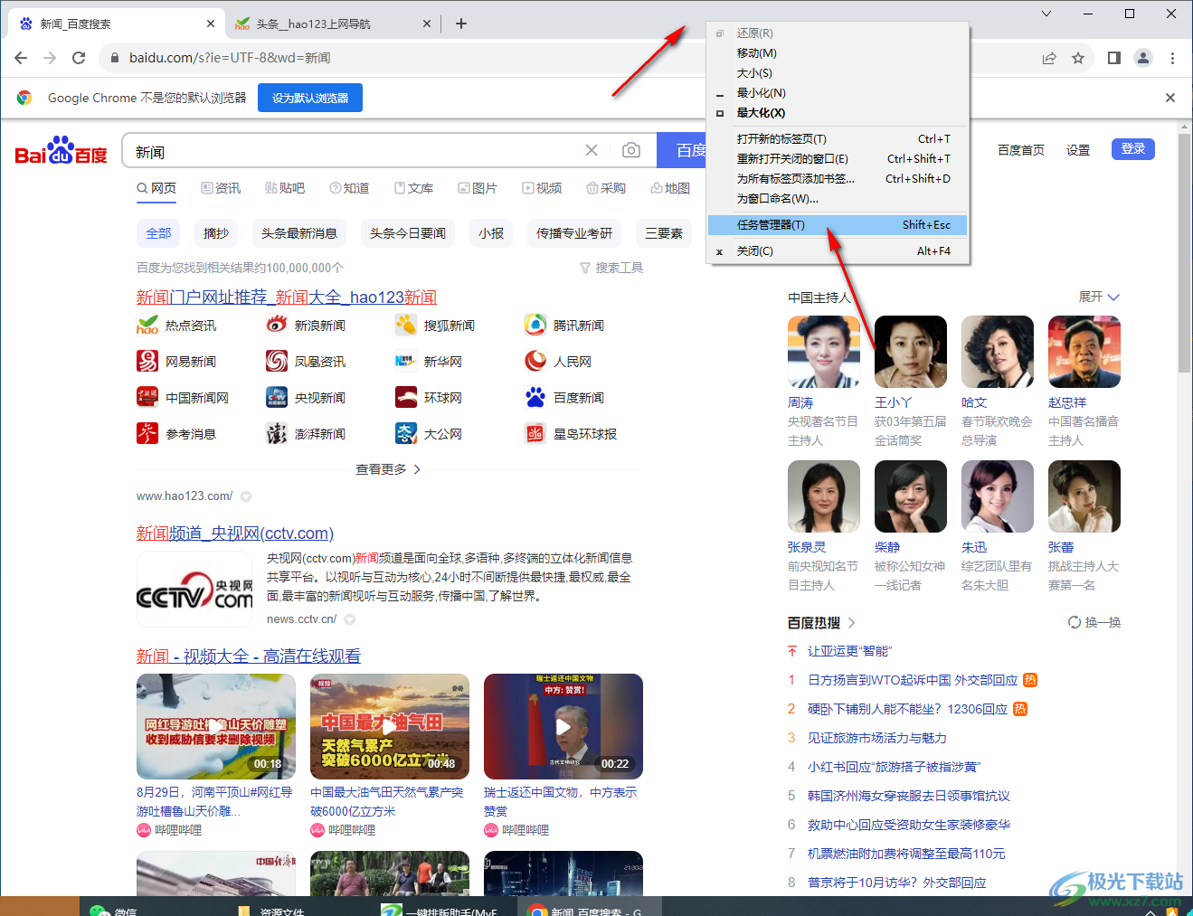Expand the 百度热搜 arrow
The height and width of the screenshot is (916, 1193).
(852, 622)
